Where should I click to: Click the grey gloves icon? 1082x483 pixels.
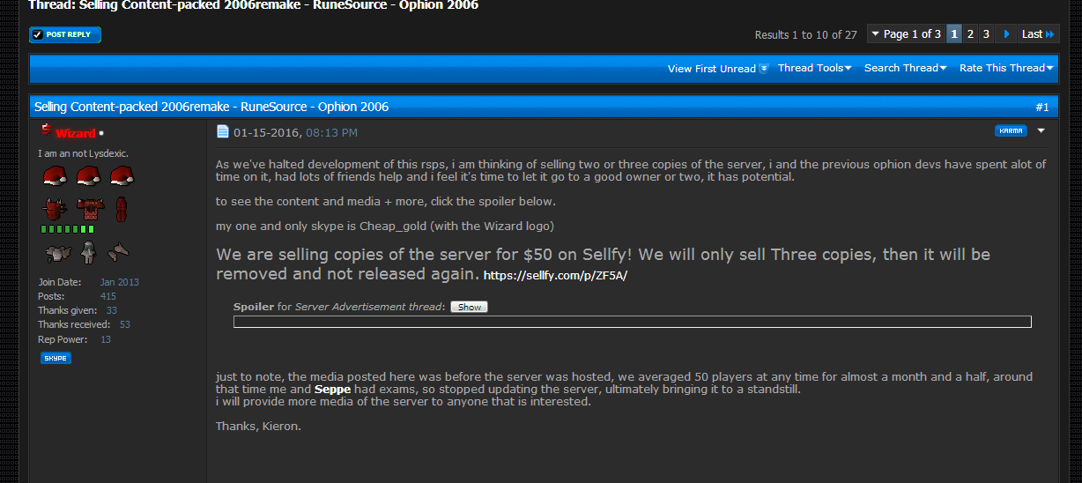pyautogui.click(x=119, y=253)
